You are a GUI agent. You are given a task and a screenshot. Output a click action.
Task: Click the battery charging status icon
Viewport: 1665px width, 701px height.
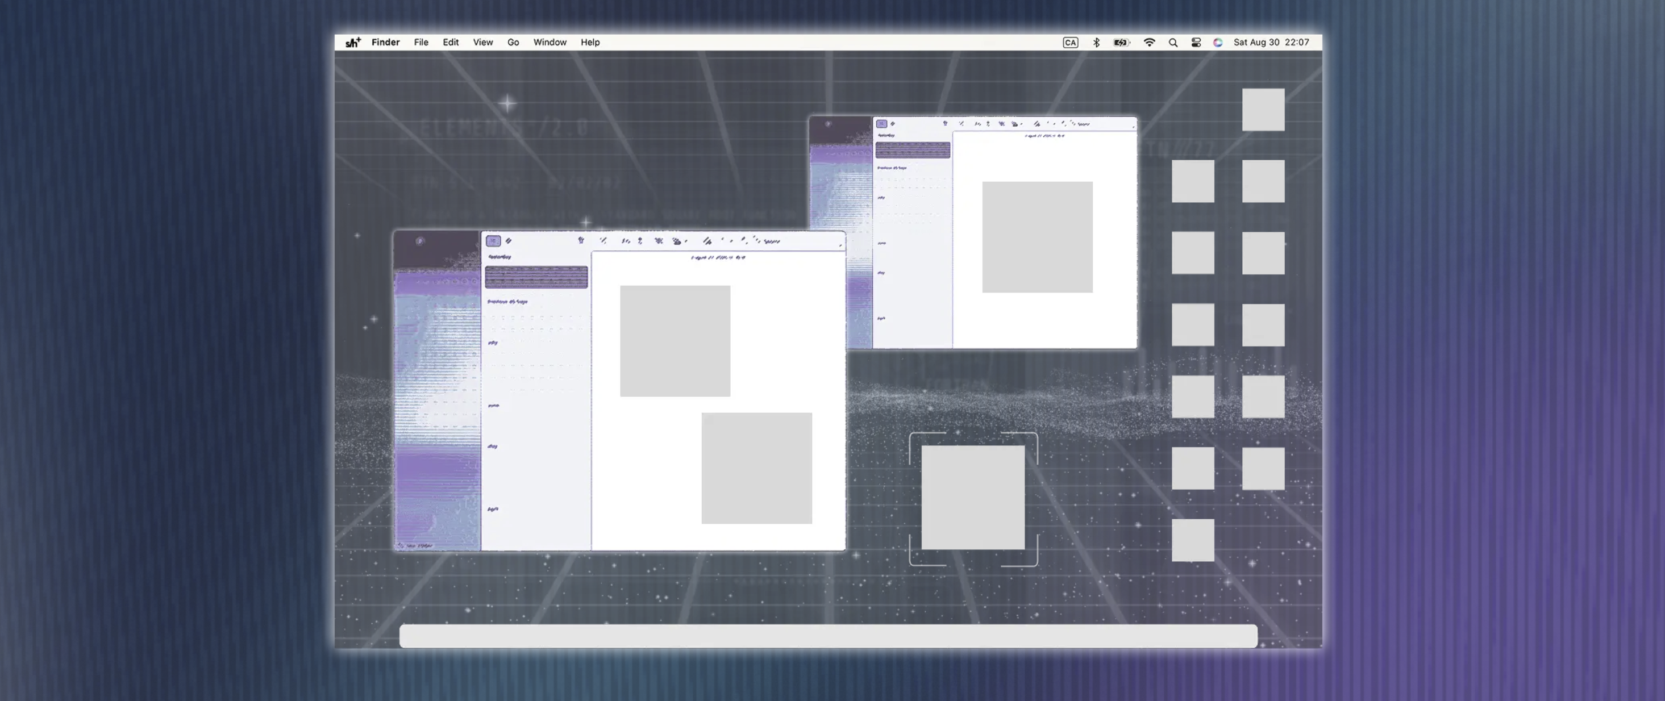point(1122,43)
